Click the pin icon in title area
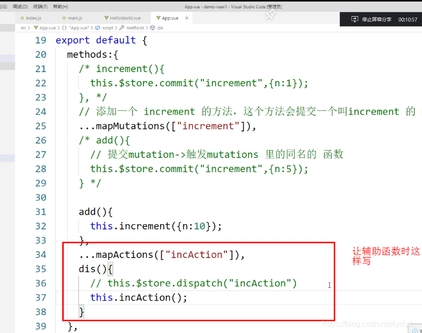Image resolution: width=422 pixels, height=333 pixels. point(271,14)
